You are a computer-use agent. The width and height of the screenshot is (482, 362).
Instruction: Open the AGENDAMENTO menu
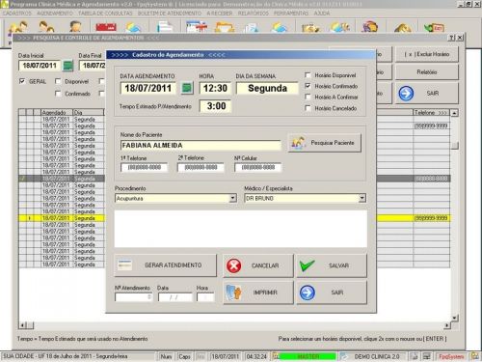(x=55, y=14)
